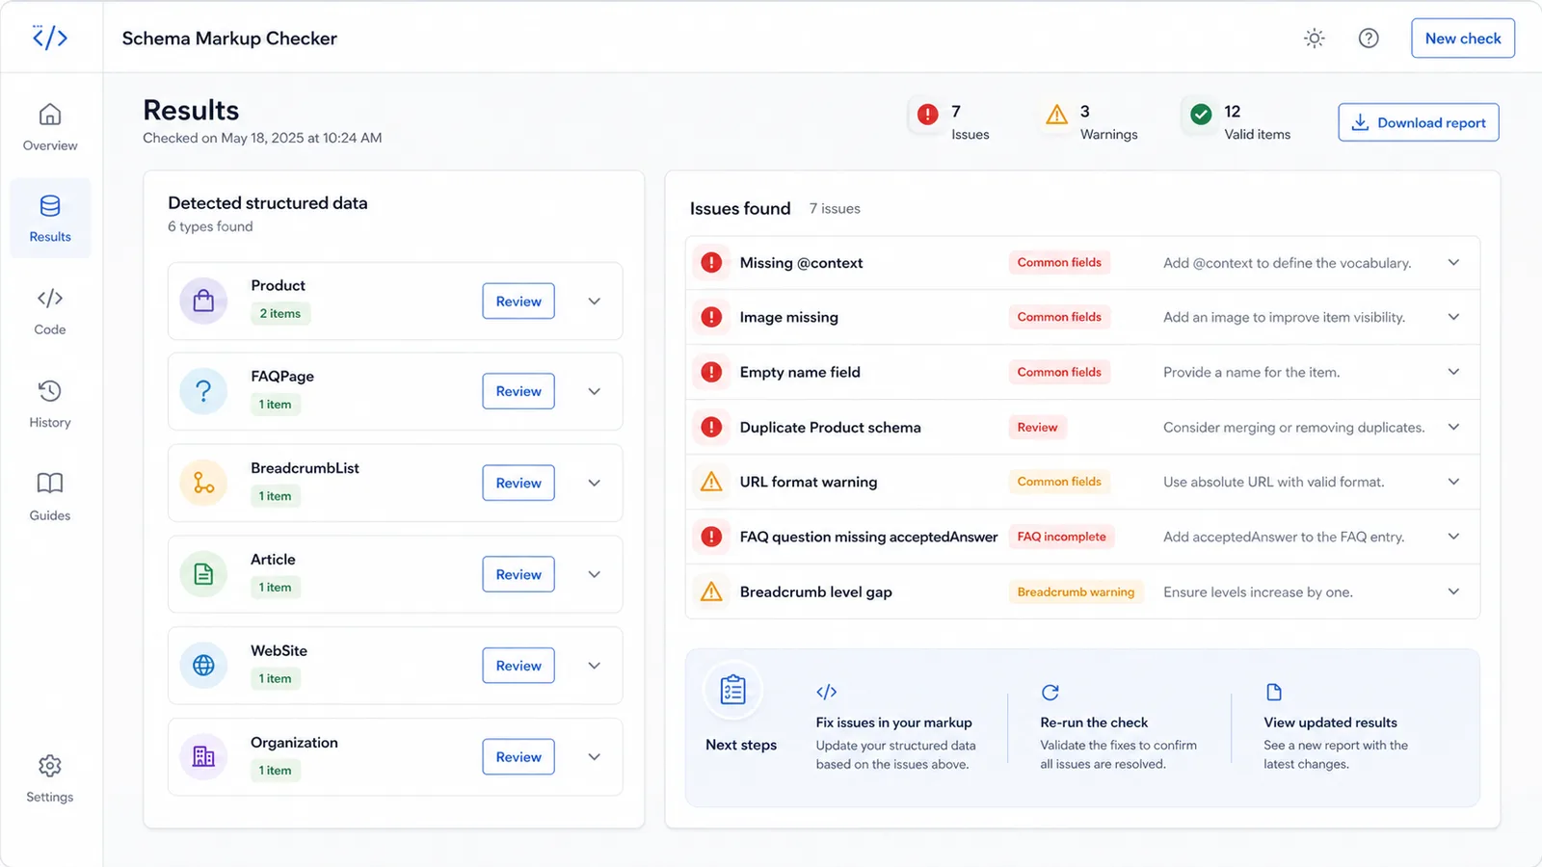Click the red Review tag on Duplicate Product schema
Screen dimensions: 1542x867
tap(1037, 427)
